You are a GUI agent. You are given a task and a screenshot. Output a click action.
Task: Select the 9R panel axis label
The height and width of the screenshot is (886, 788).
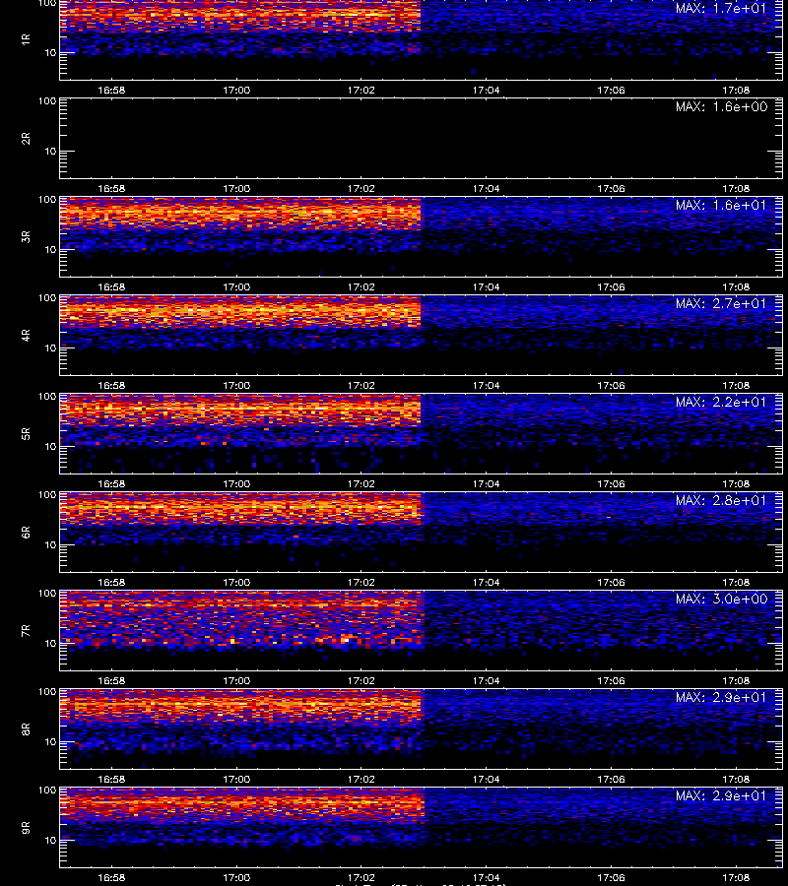26,827
